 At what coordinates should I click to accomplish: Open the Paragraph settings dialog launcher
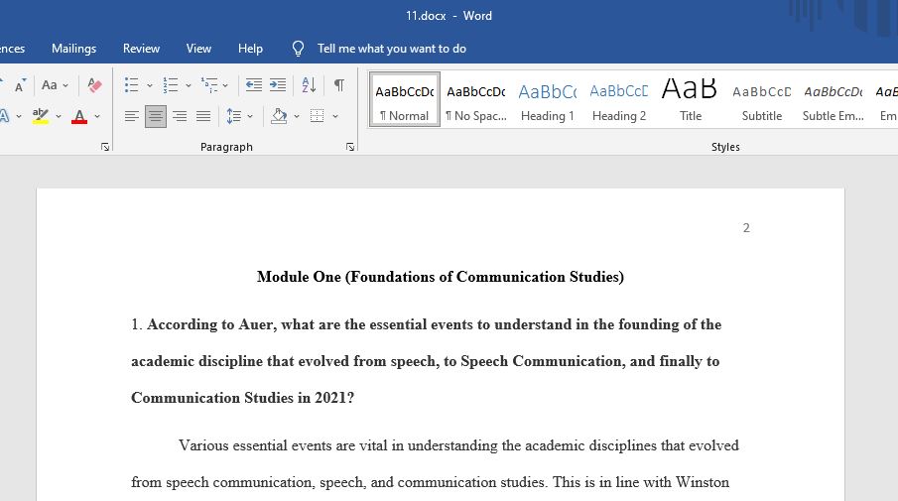coord(350,147)
